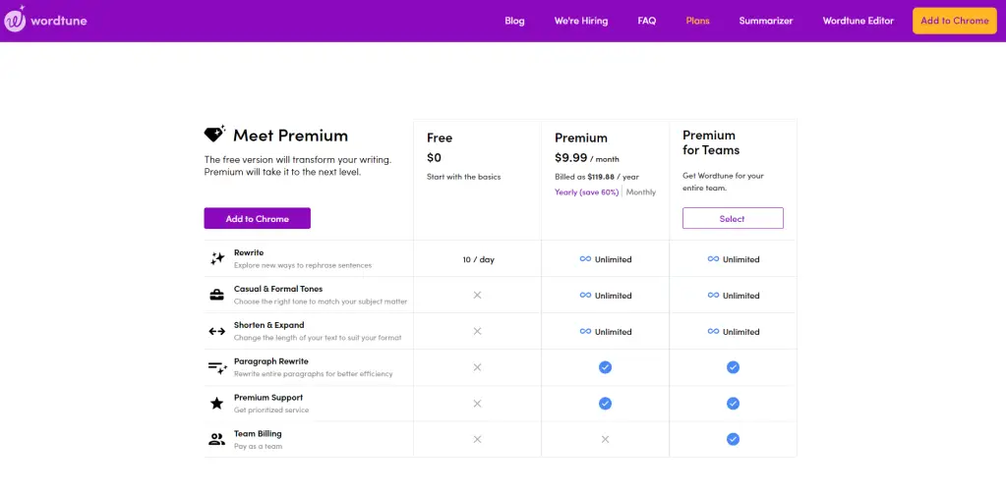Click the Paragraph Rewrite lines icon
Image resolution: width=1006 pixels, height=494 pixels.
(x=217, y=367)
